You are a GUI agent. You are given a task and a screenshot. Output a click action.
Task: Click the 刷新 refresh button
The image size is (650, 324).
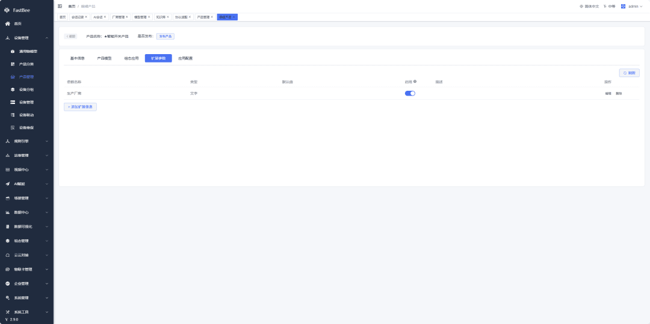pos(630,73)
